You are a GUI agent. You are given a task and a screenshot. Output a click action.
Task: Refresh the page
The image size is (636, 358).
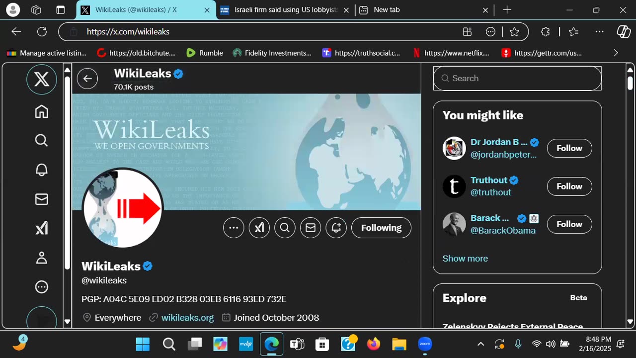point(42,32)
